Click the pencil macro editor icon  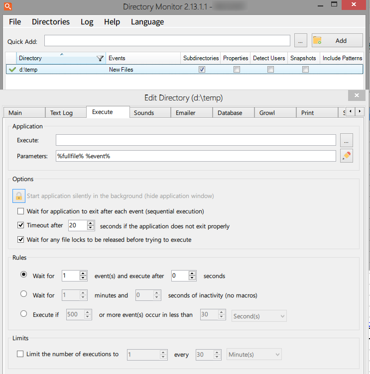[x=347, y=156]
